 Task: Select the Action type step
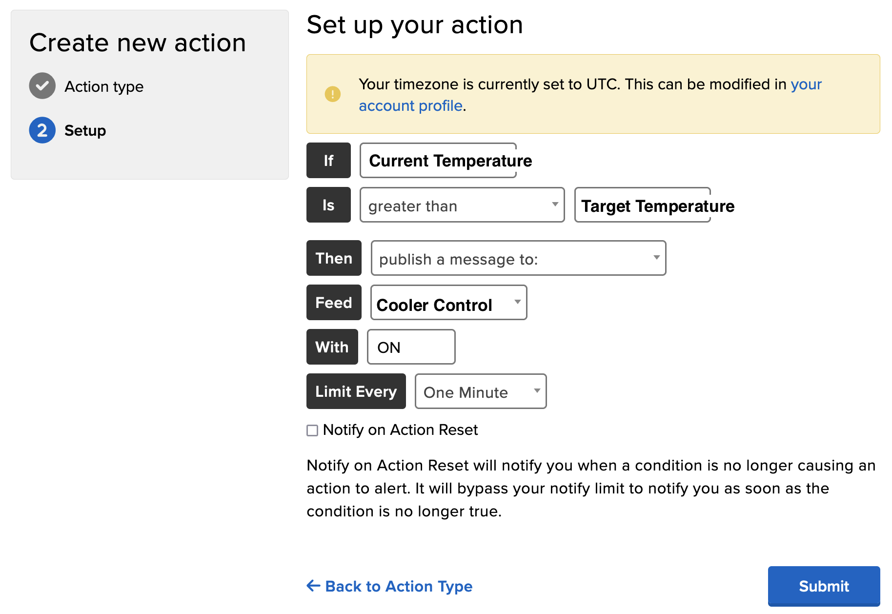coord(103,86)
